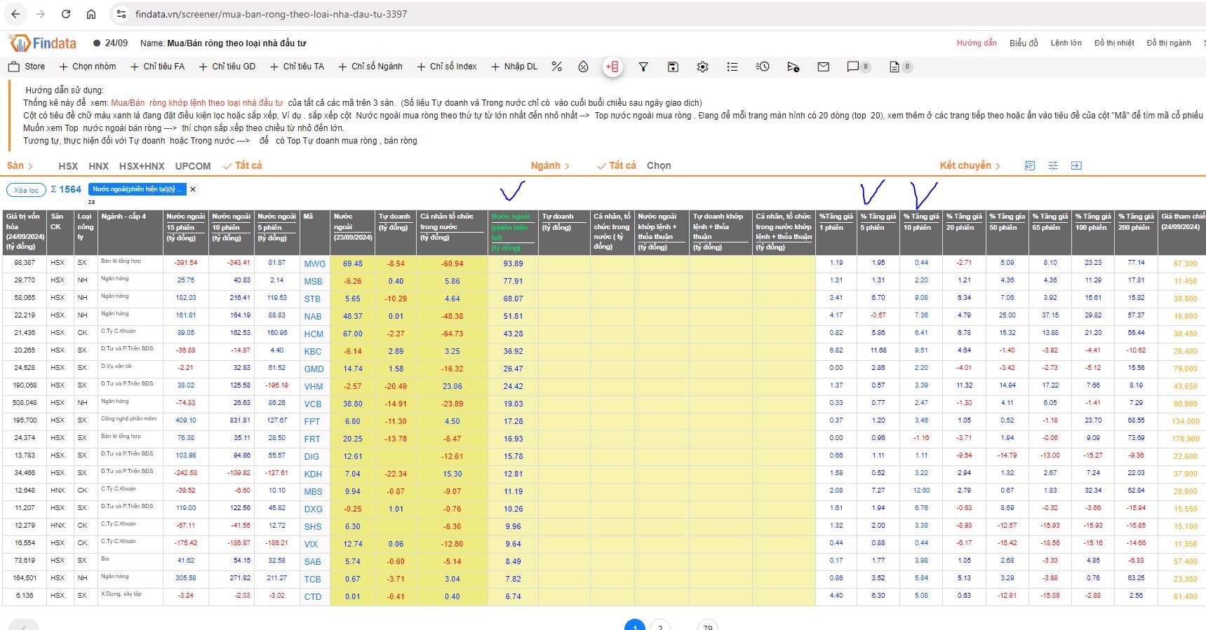Open the funnel filter icon
Image resolution: width=1206 pixels, height=630 pixels.
[x=643, y=67]
